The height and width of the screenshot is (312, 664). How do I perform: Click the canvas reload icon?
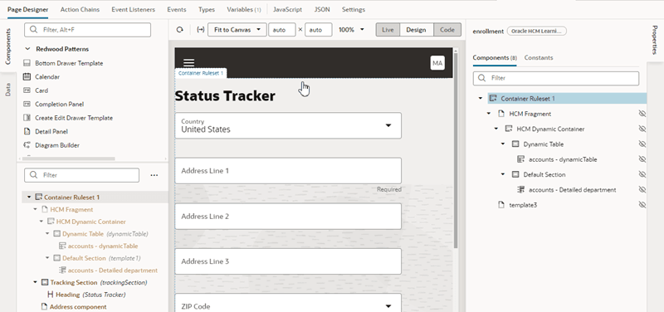tap(179, 30)
